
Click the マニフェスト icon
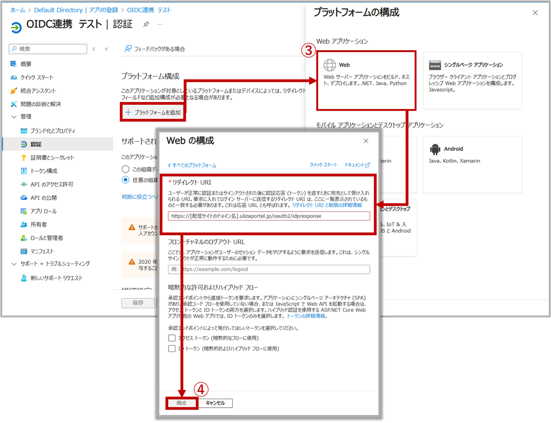(23, 251)
